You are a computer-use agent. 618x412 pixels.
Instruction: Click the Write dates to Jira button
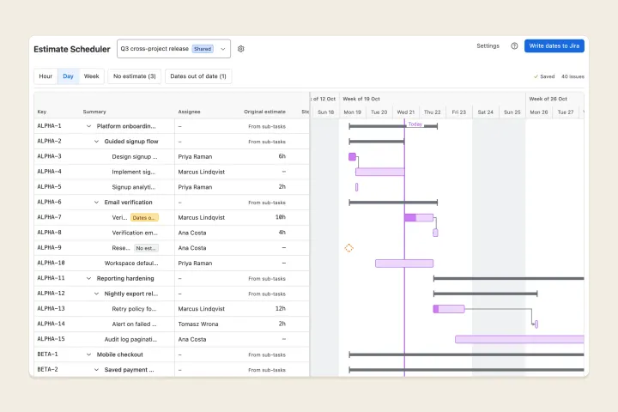click(x=554, y=46)
